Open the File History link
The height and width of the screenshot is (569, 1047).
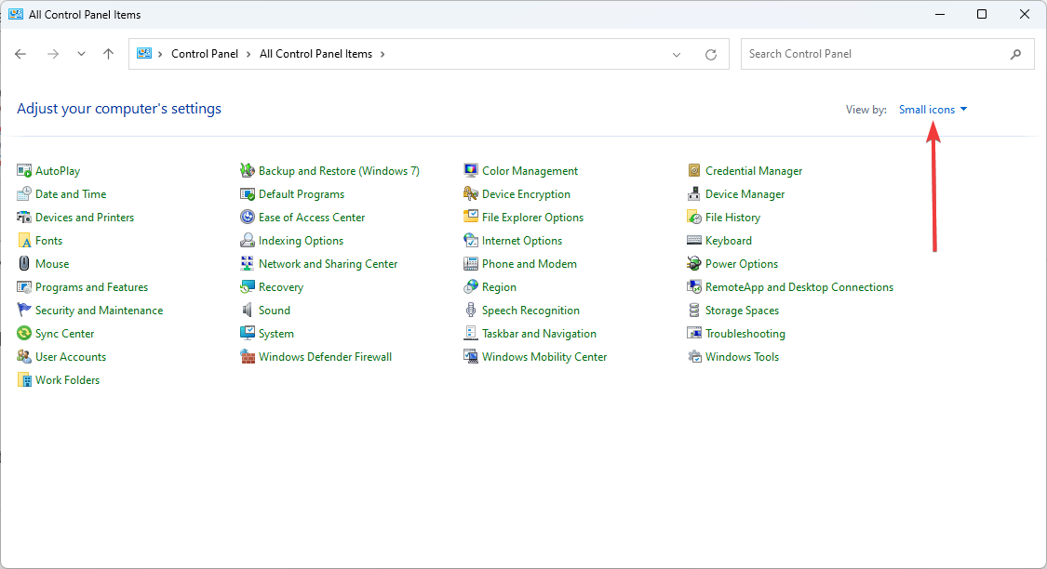coord(732,218)
